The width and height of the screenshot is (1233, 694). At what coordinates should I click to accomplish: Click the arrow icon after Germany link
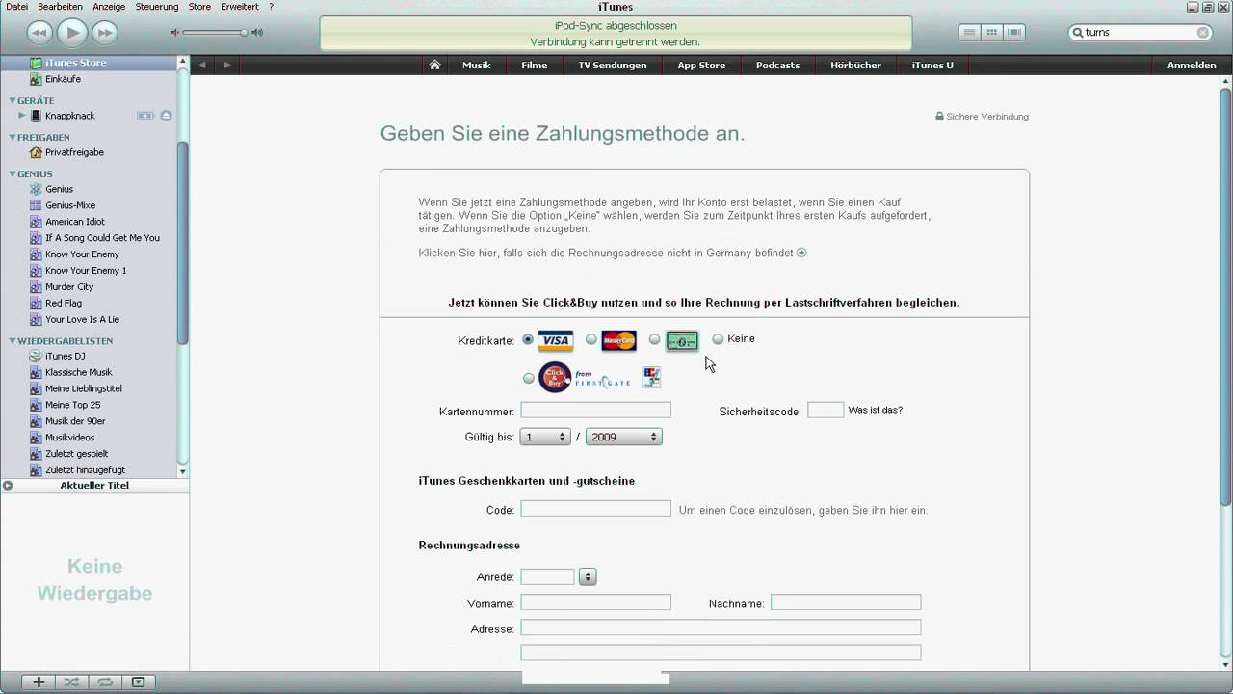click(x=801, y=253)
